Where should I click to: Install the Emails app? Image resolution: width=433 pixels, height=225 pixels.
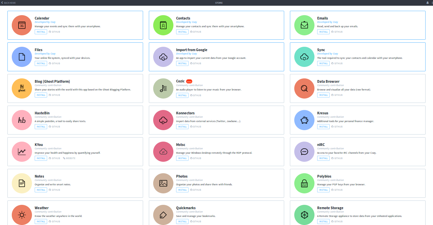pos(324,32)
